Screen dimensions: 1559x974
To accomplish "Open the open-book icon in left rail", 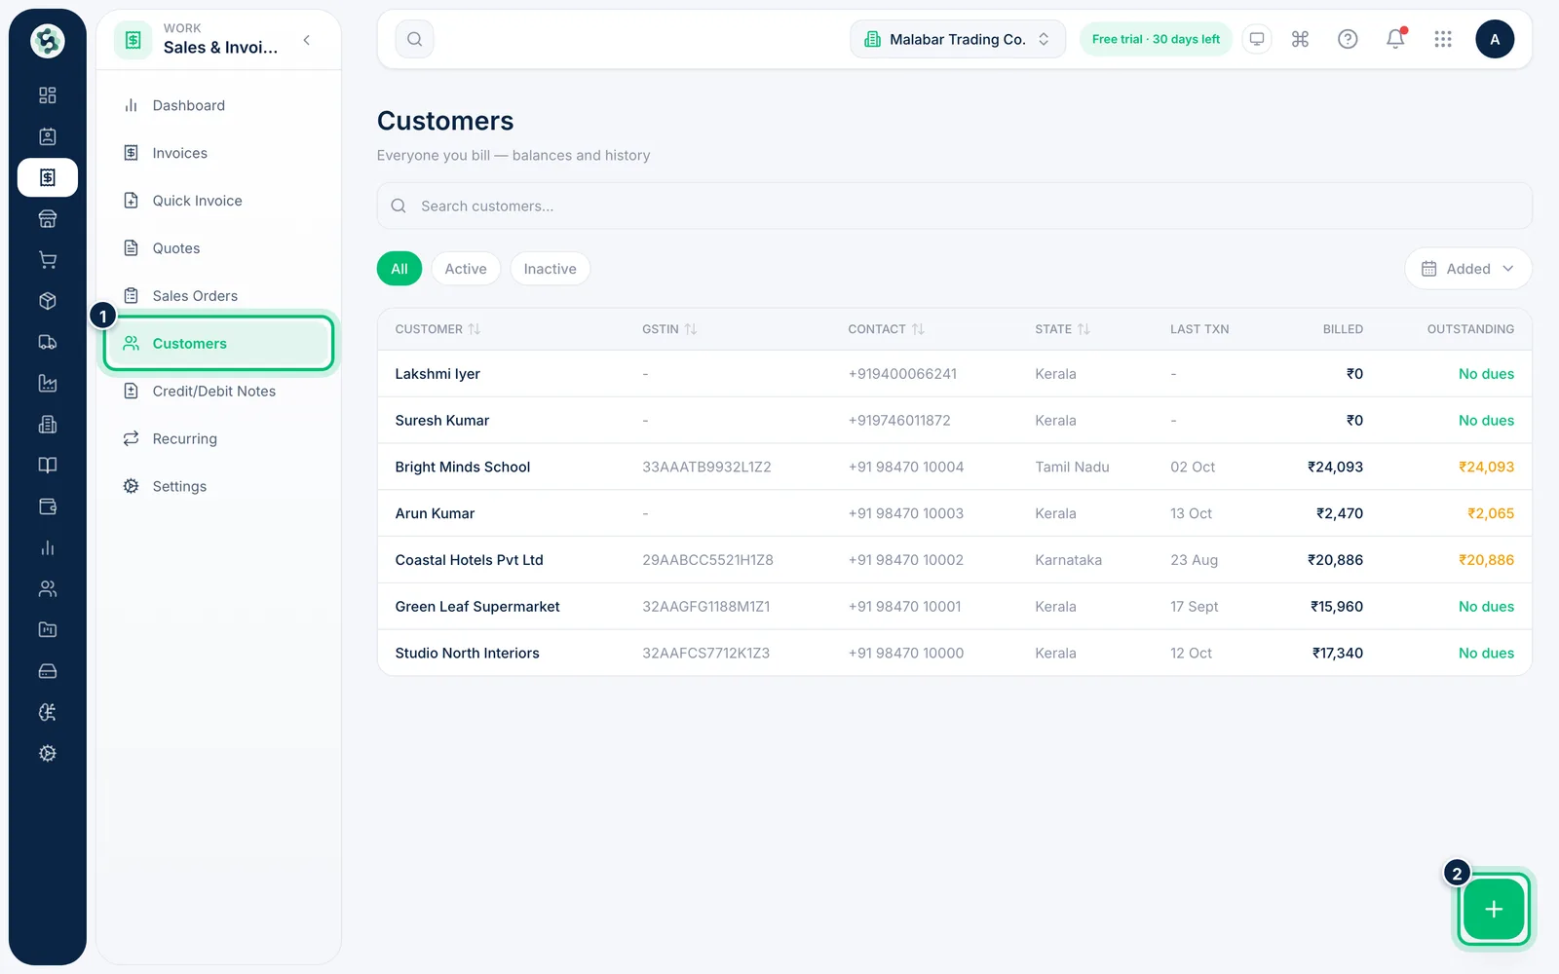I will point(47,466).
